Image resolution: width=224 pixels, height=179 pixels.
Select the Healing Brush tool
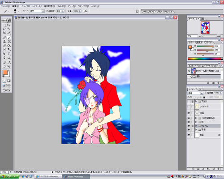coord(4,38)
